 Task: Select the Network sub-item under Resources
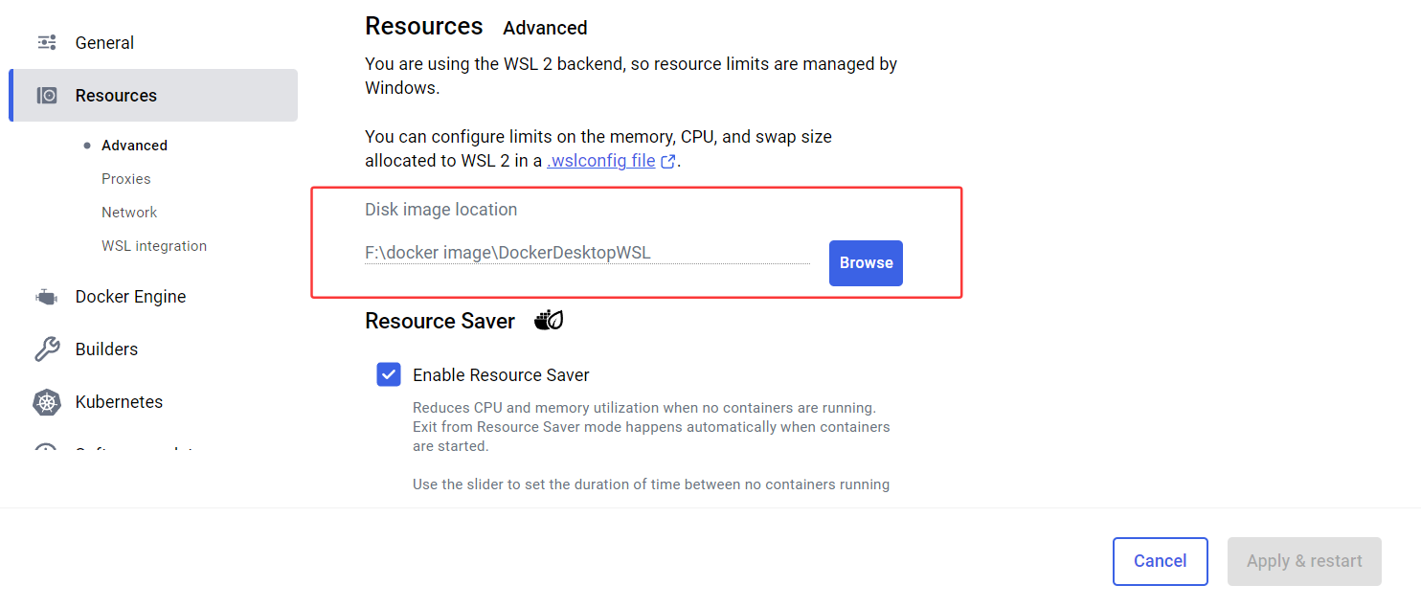129,213
